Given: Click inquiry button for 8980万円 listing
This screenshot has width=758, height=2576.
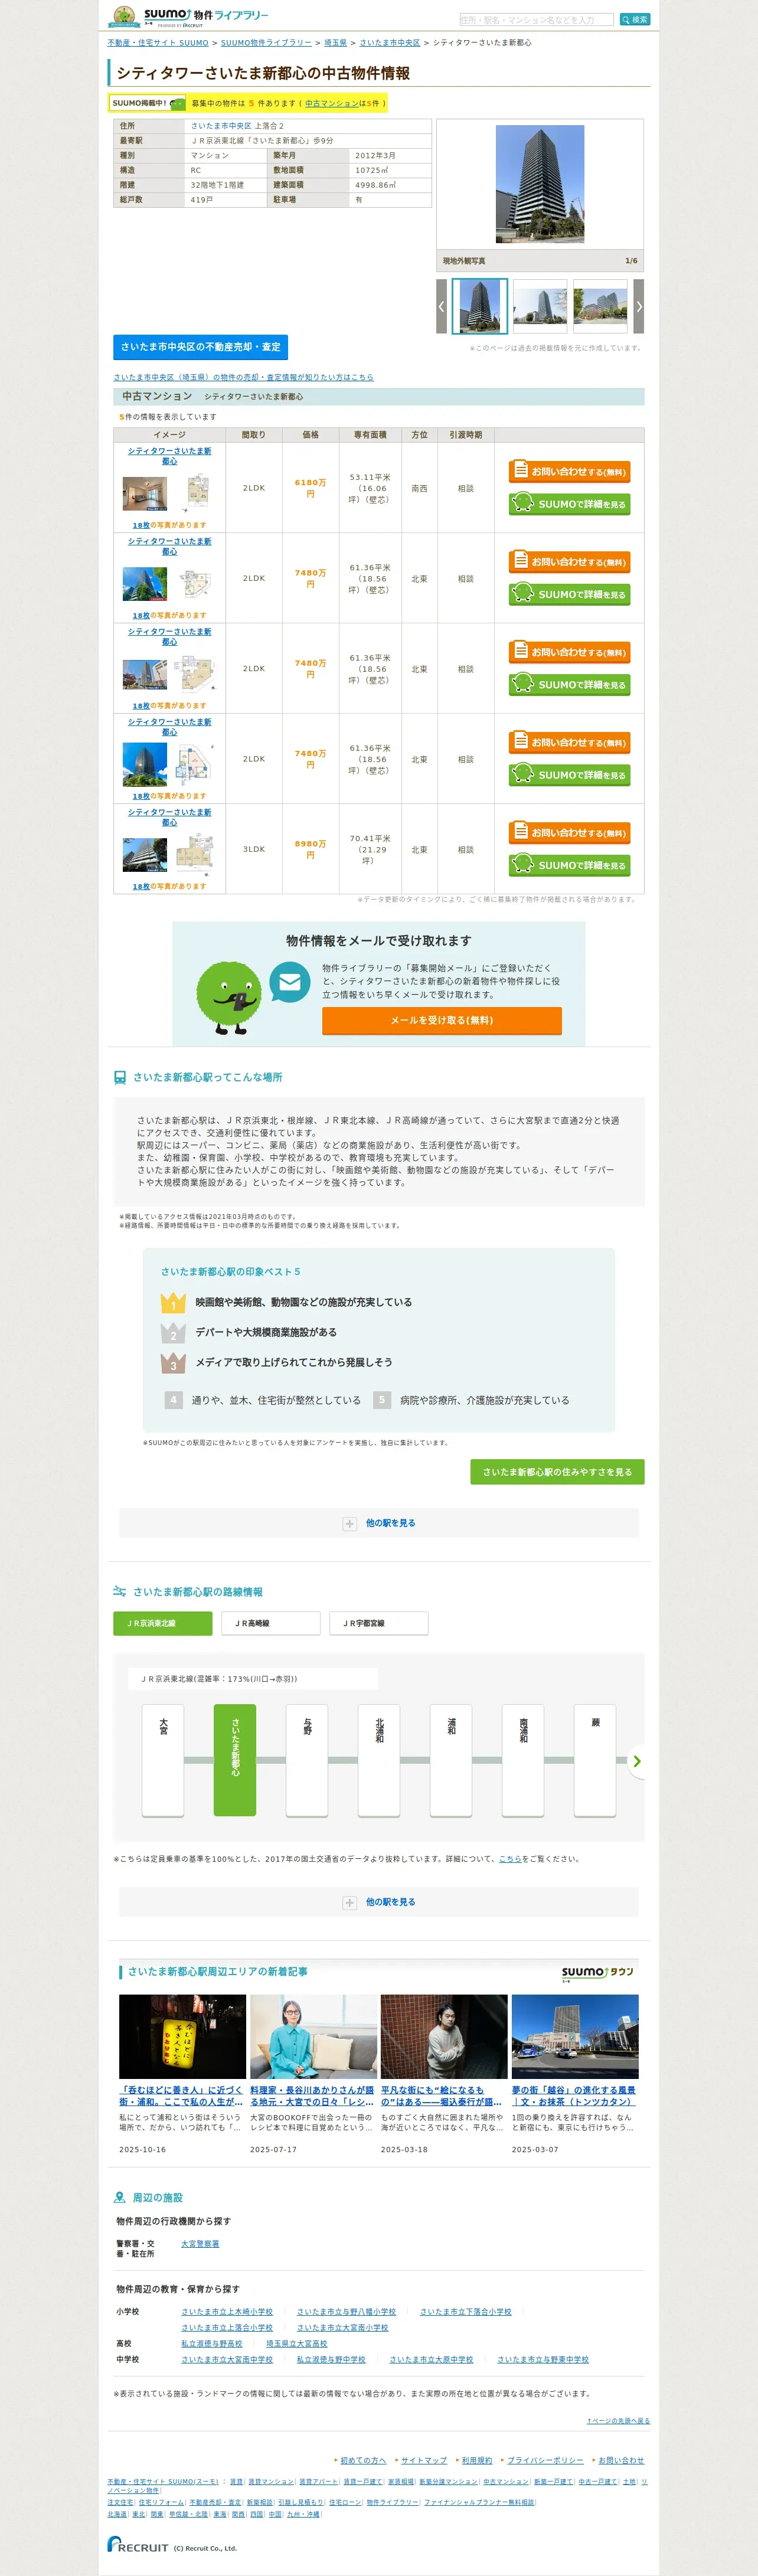Looking at the screenshot, I should click(x=569, y=832).
